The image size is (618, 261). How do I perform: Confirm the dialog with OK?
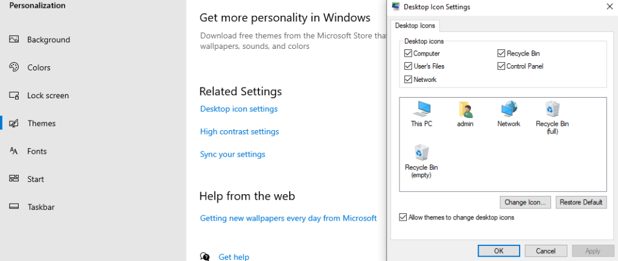coord(499,251)
